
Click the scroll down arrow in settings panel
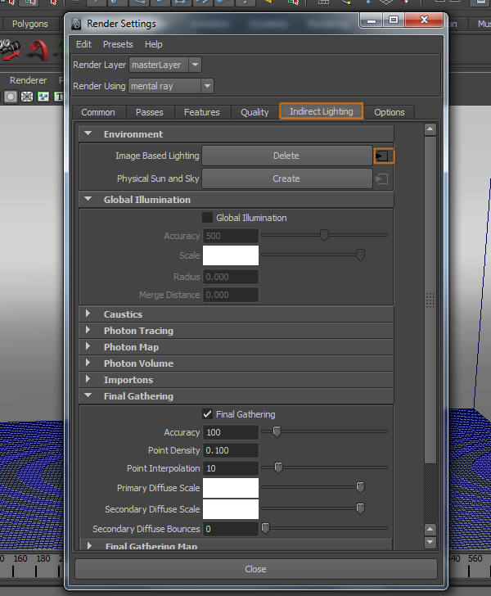[x=430, y=542]
